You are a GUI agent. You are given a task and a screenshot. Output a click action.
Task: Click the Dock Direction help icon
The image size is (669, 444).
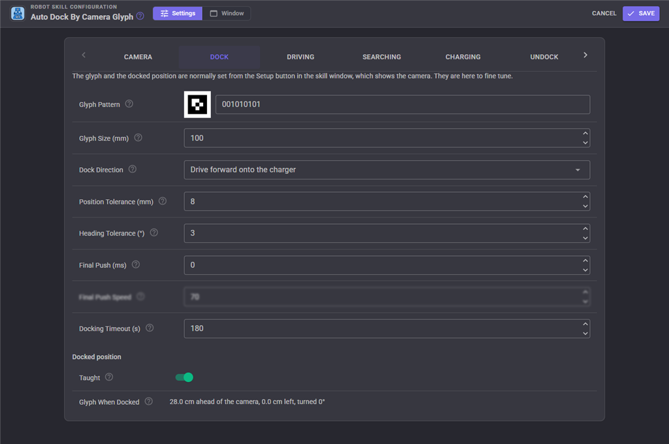(x=132, y=169)
